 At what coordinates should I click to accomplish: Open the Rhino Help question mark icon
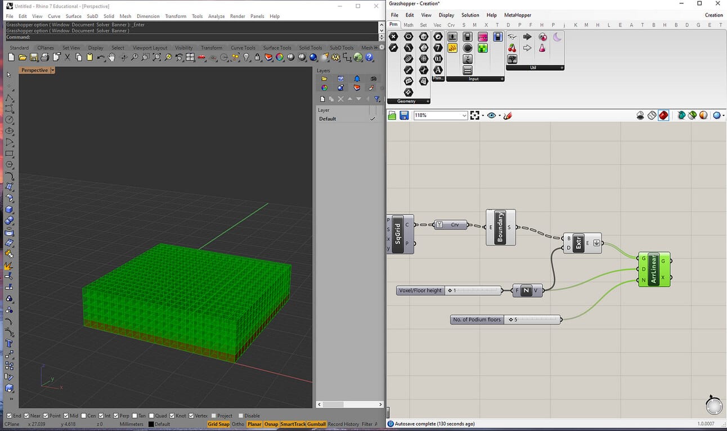coord(369,57)
